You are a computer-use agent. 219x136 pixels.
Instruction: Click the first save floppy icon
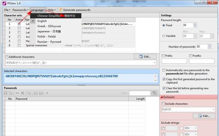coord(36,93)
